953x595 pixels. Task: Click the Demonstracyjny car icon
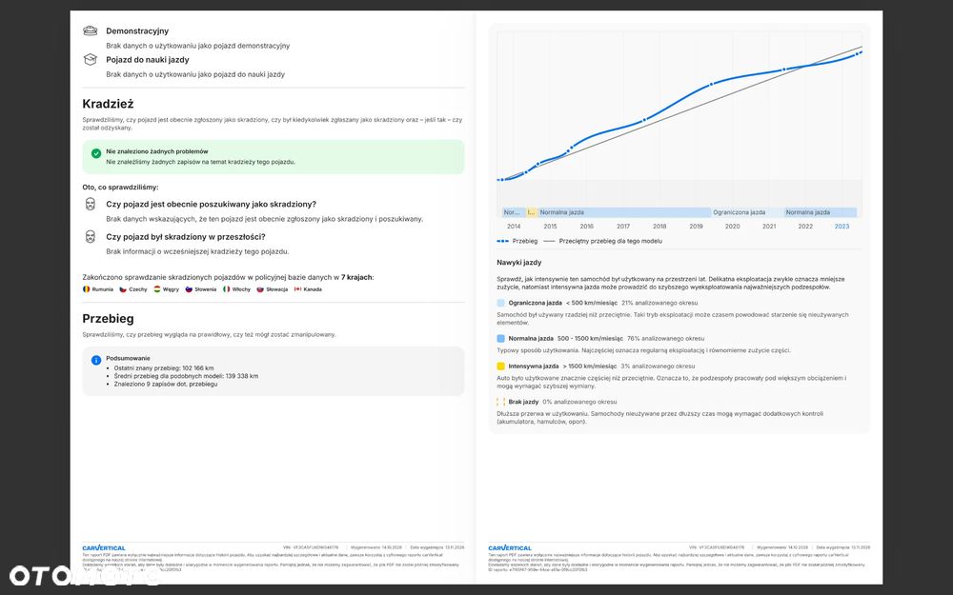click(90, 31)
